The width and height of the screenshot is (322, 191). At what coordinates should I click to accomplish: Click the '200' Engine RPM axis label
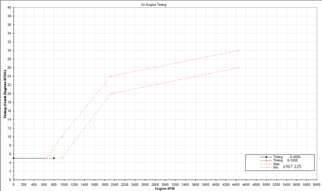click(24, 185)
